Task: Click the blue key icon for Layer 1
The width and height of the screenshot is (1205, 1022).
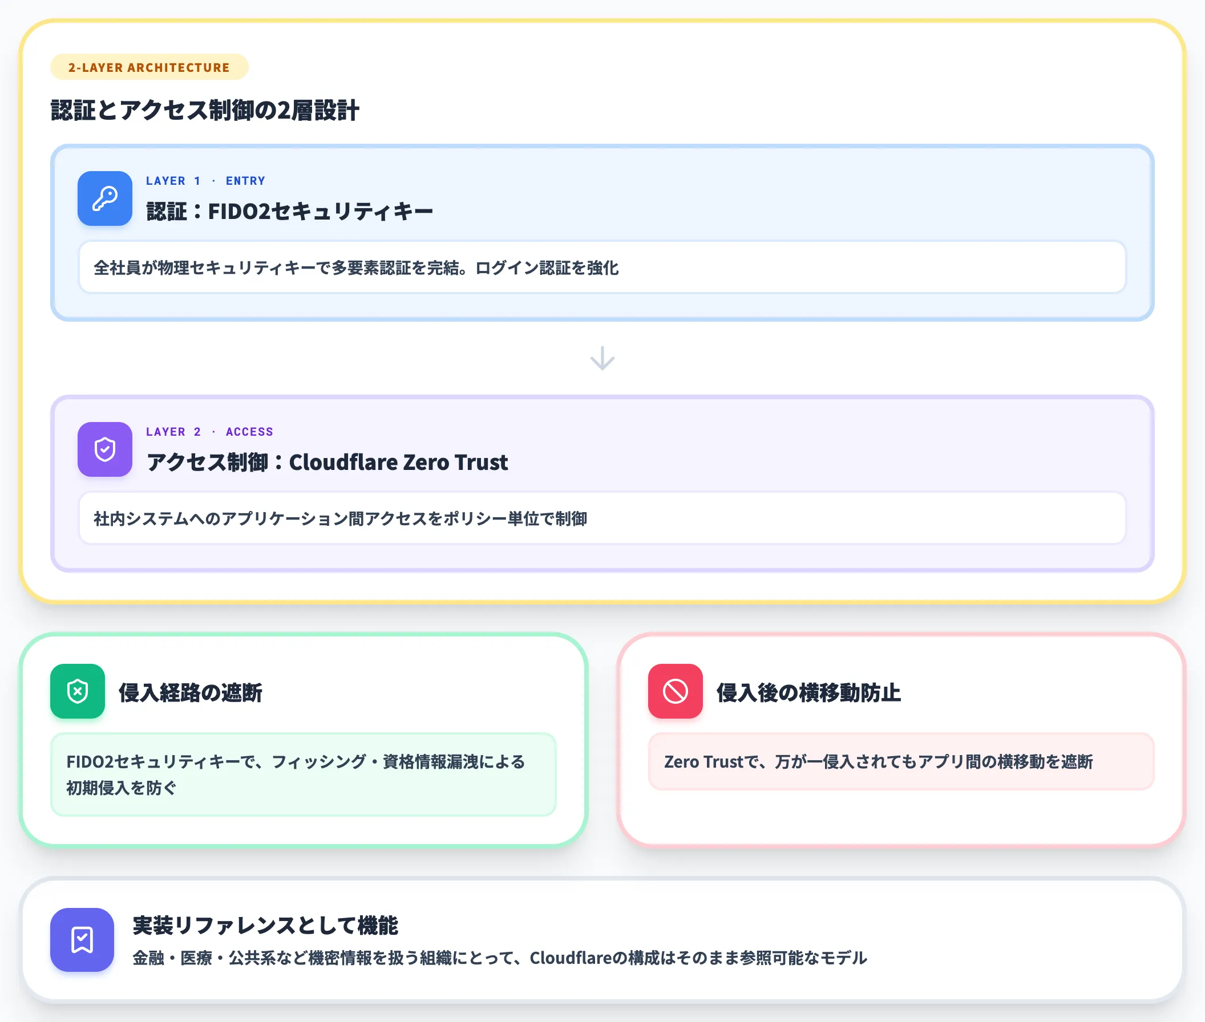Action: point(105,198)
